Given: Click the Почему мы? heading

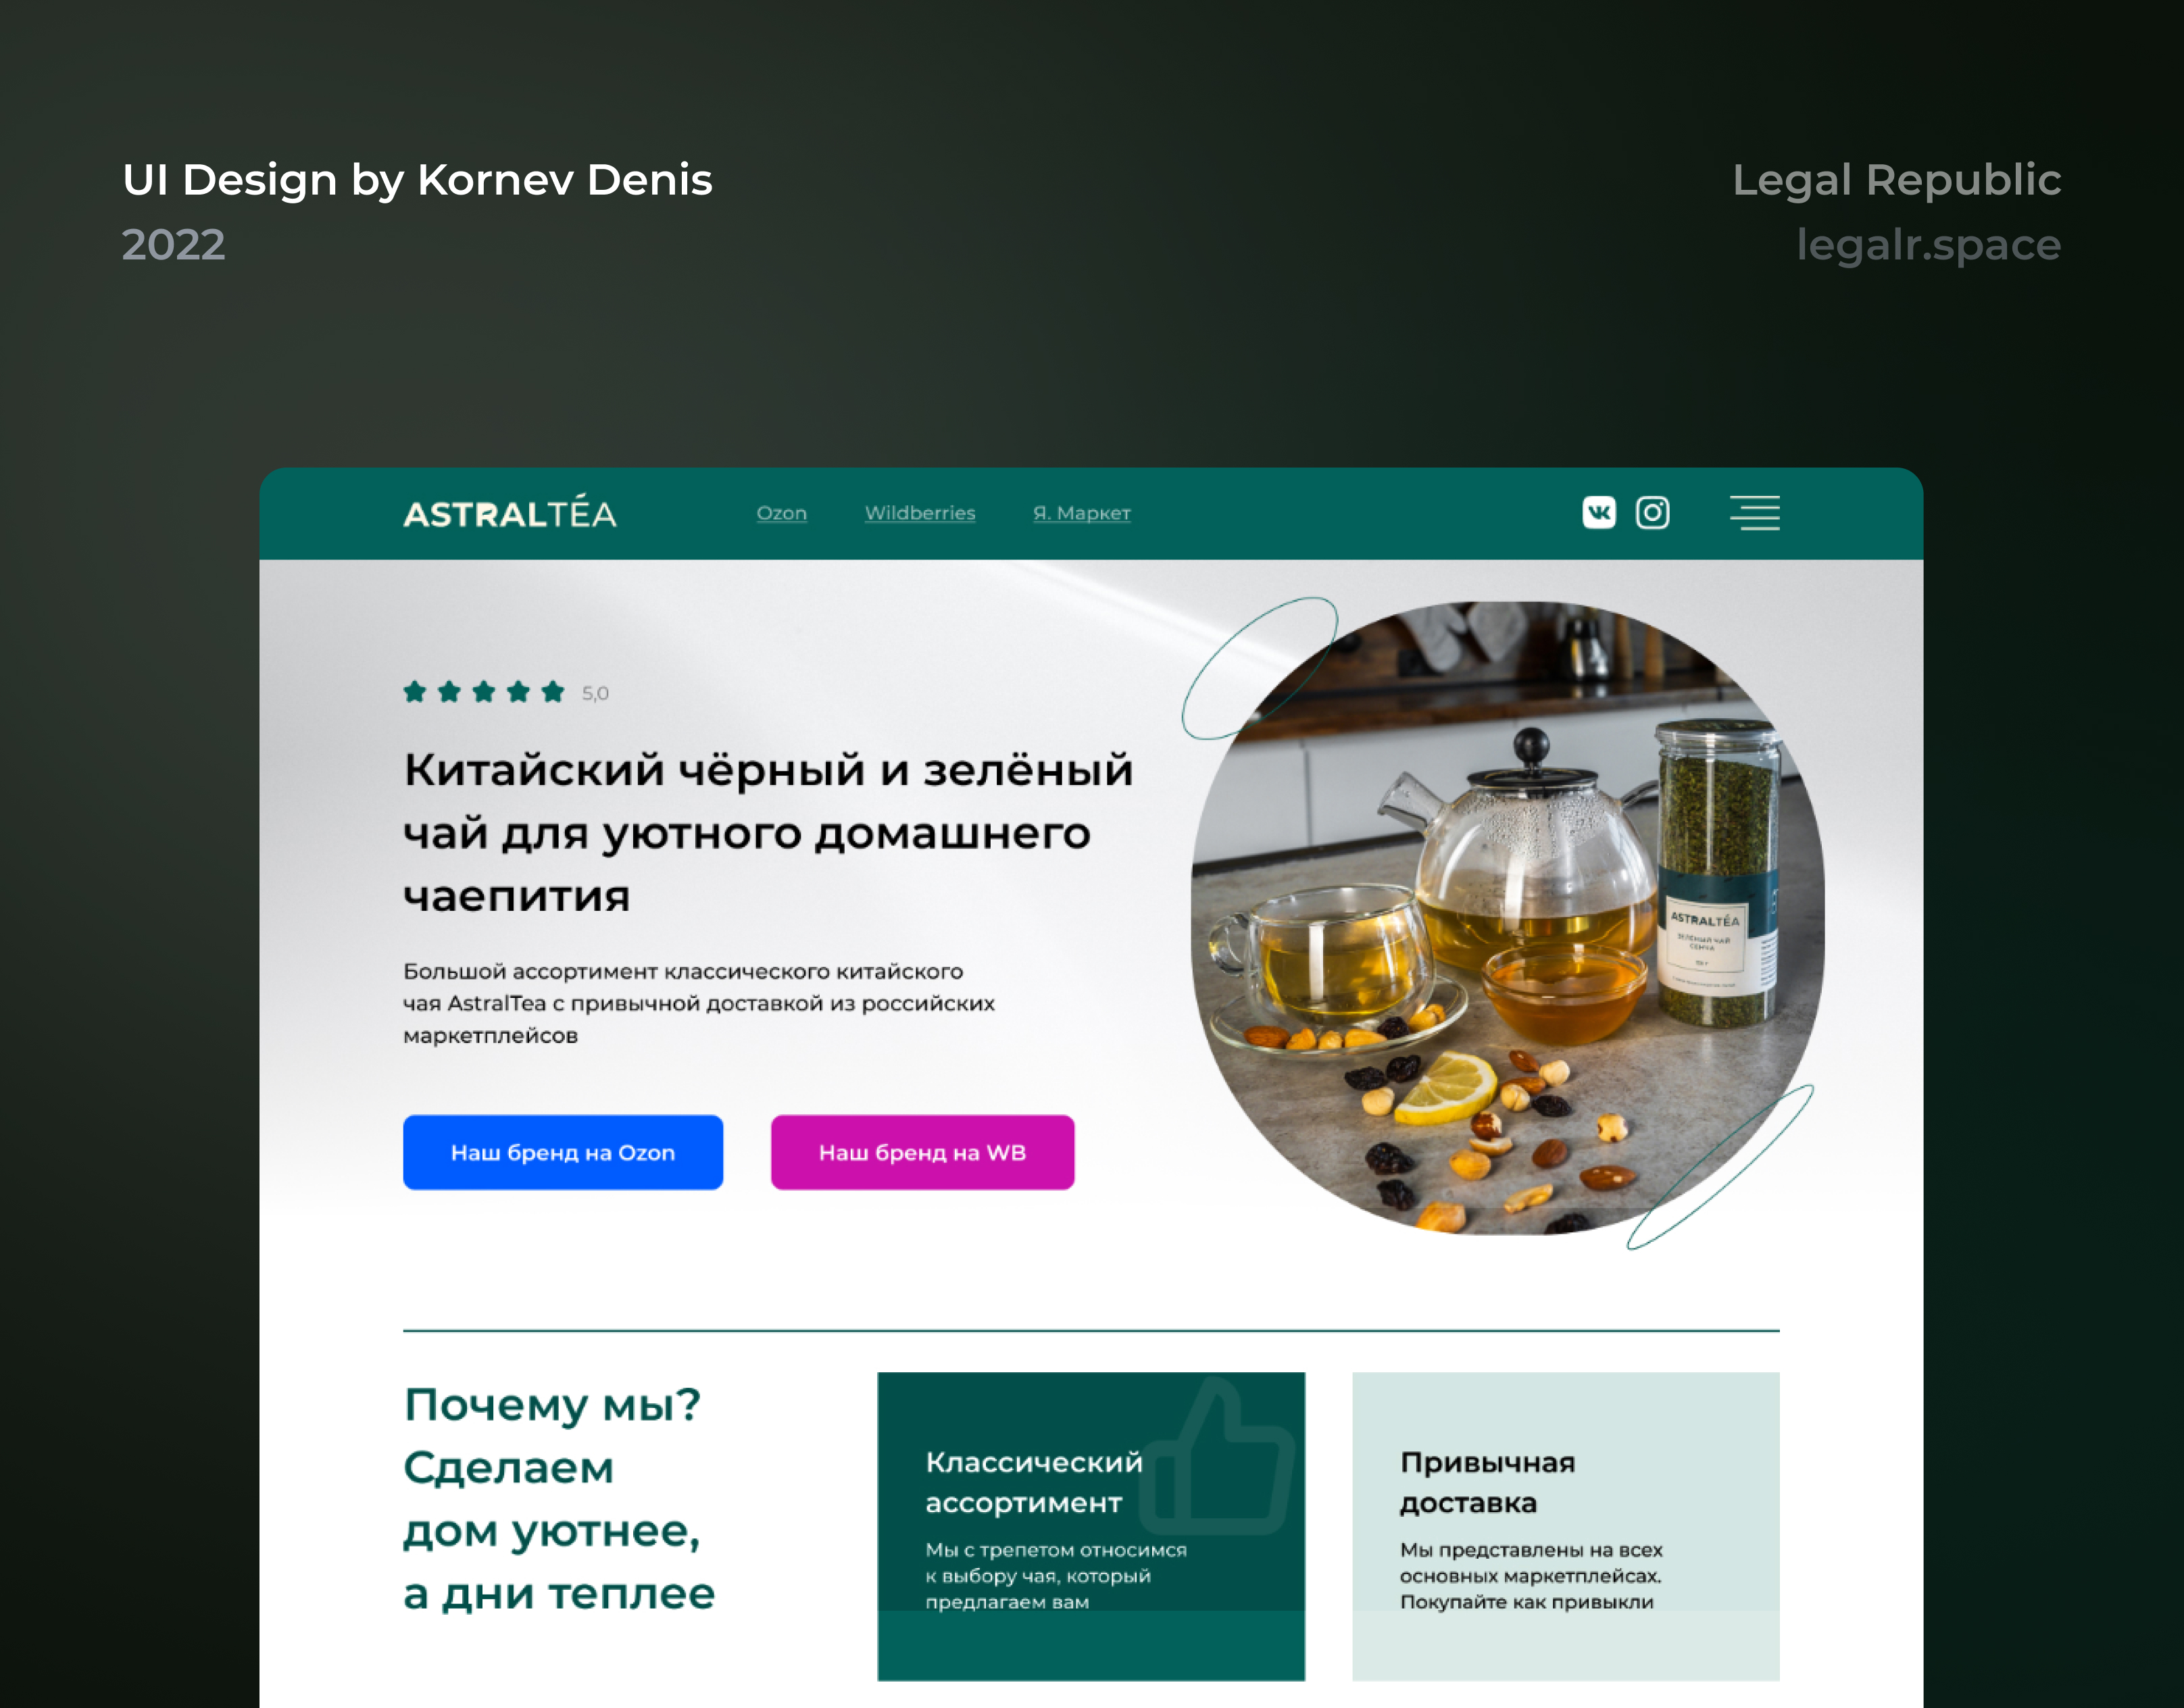Looking at the screenshot, I should click(552, 1405).
